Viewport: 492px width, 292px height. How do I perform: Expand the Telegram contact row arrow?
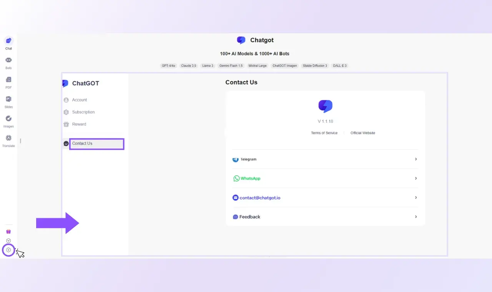point(416,159)
